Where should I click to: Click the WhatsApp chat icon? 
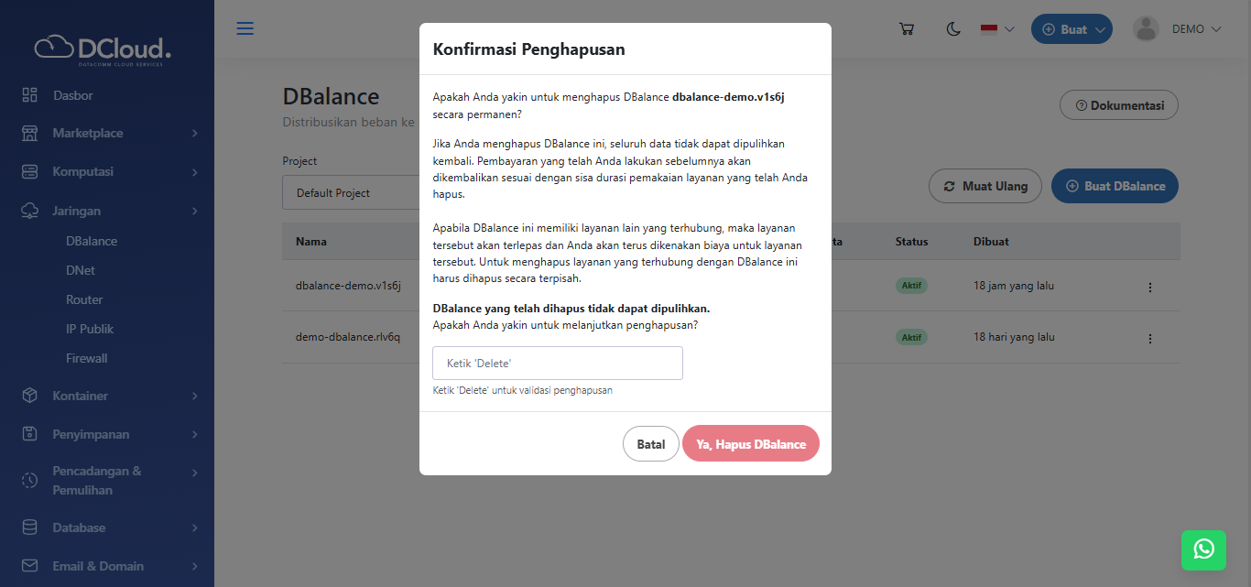click(1203, 549)
